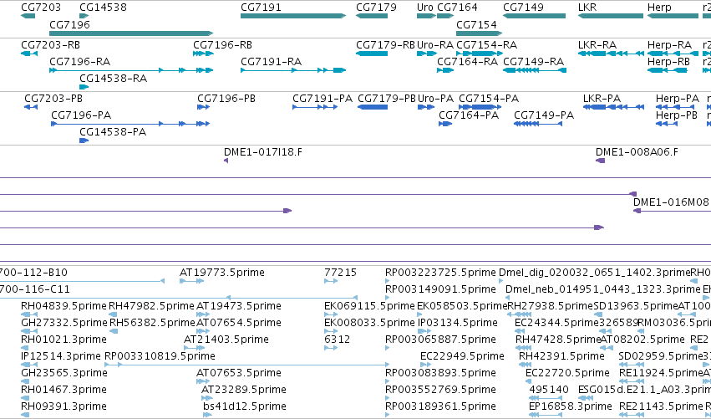Screen dimensions: 711x419
Task: Click the CG7203-PB protein label
Action: 53,99
